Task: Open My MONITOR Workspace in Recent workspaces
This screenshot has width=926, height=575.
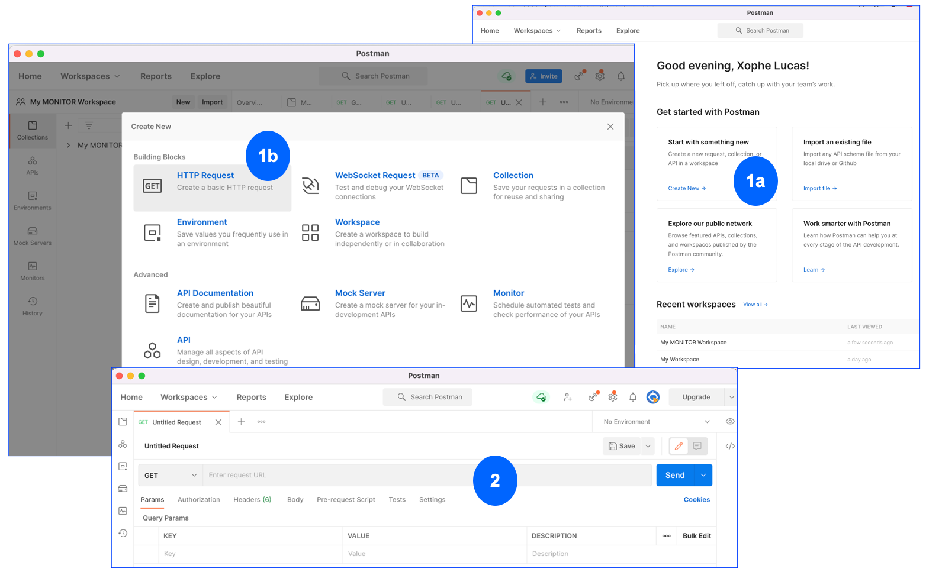Action: click(x=693, y=343)
